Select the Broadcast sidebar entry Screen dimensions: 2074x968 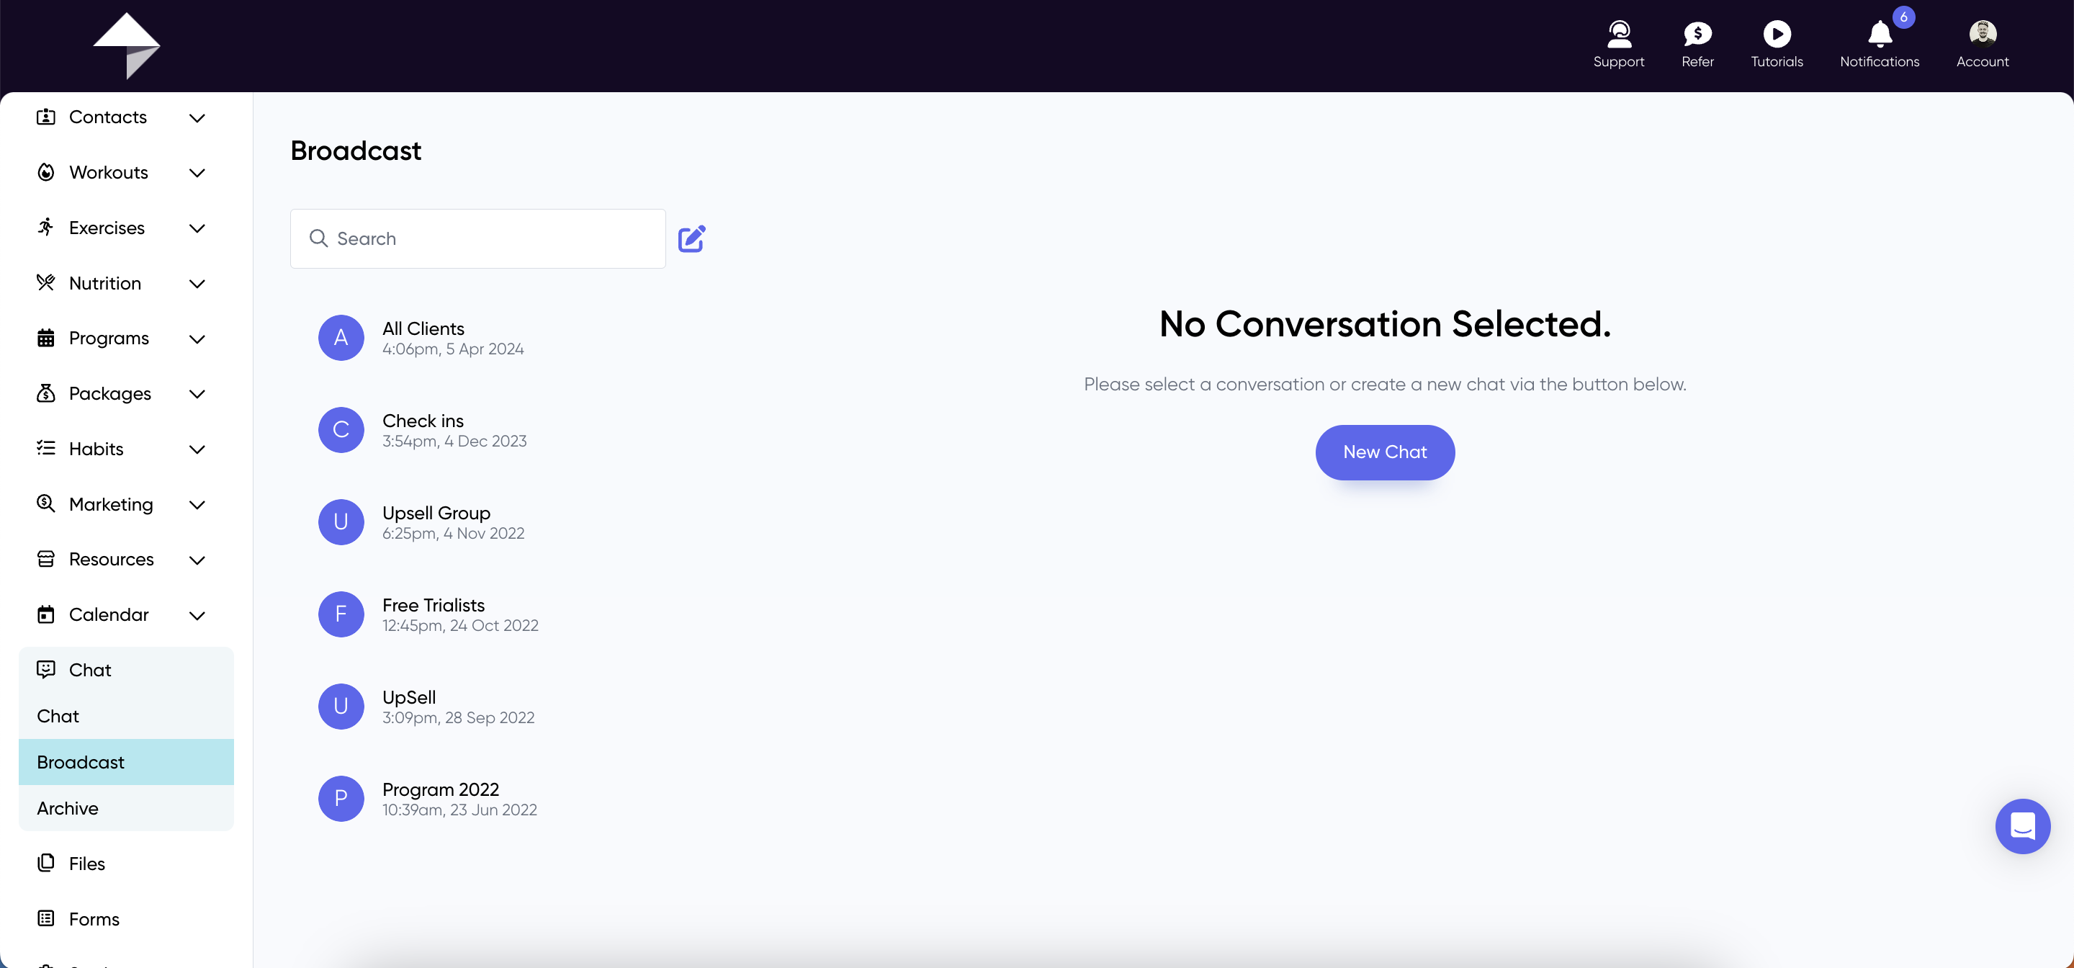81,762
